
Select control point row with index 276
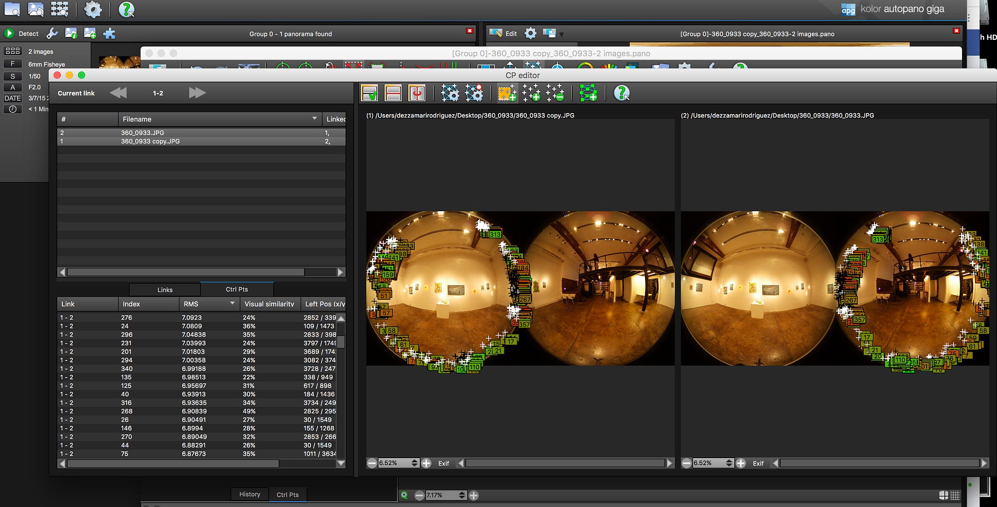pyautogui.click(x=198, y=317)
